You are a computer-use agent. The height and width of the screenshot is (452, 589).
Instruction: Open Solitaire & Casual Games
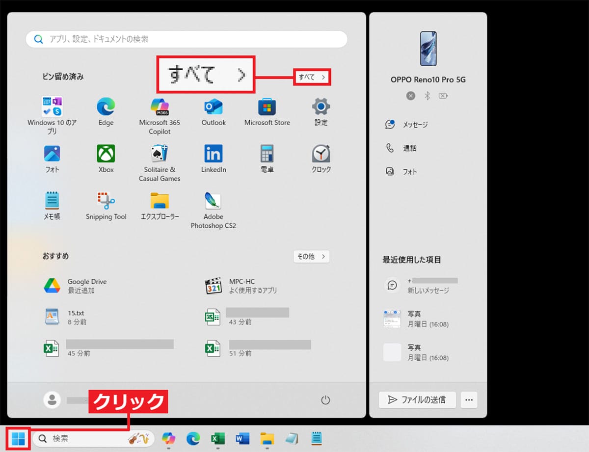click(160, 154)
